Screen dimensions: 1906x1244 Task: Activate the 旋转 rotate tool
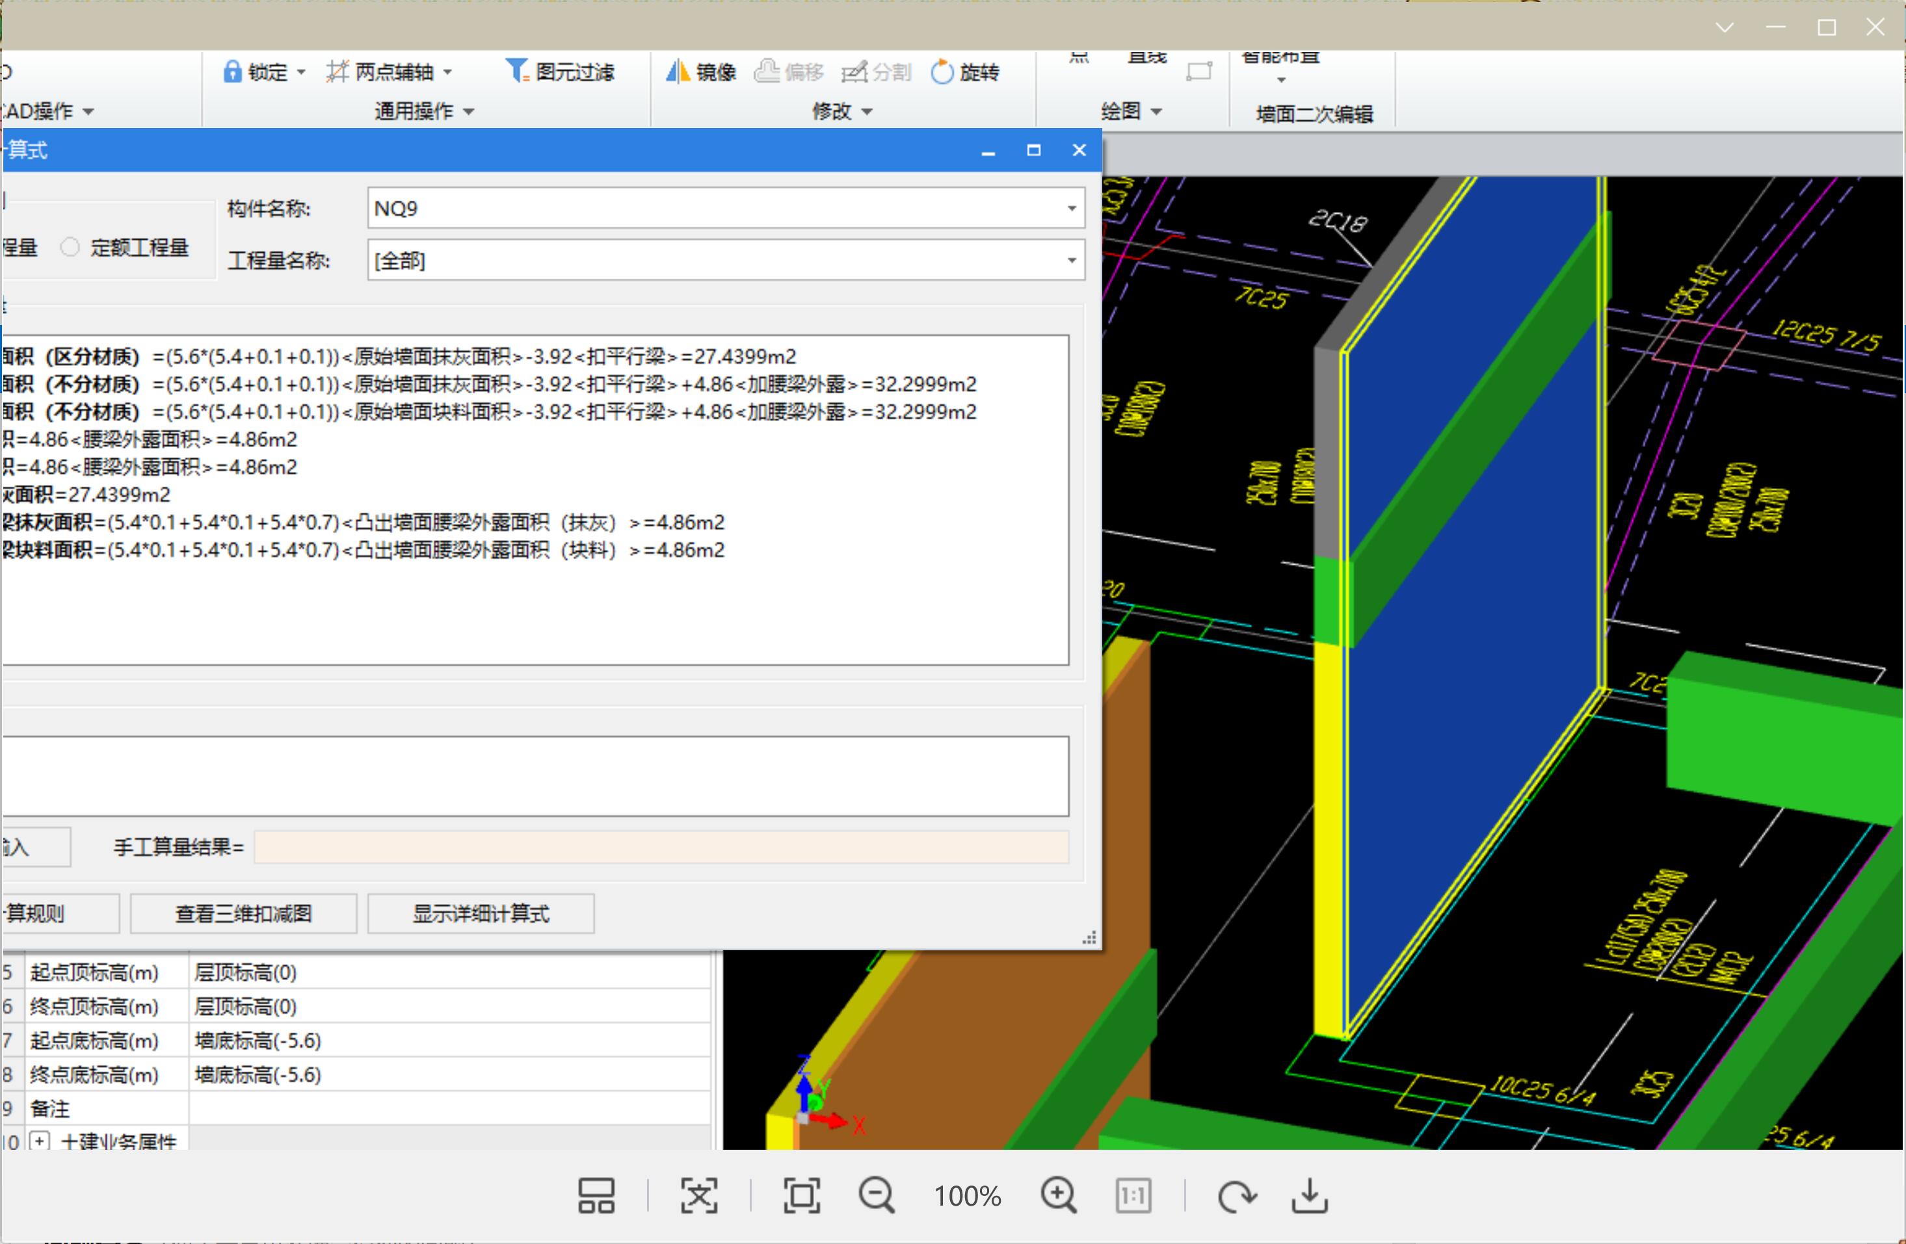965,72
